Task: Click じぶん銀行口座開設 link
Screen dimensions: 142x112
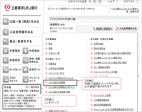Action: point(57,82)
